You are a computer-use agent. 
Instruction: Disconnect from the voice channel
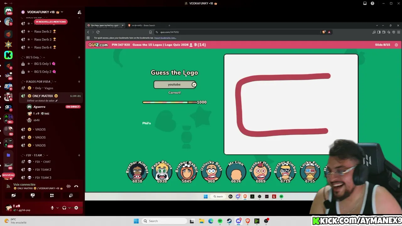[76, 186]
